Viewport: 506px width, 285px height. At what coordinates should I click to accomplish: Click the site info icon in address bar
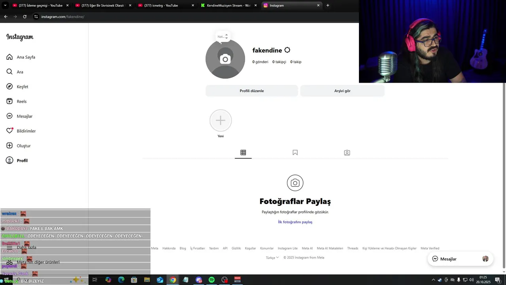(x=36, y=17)
